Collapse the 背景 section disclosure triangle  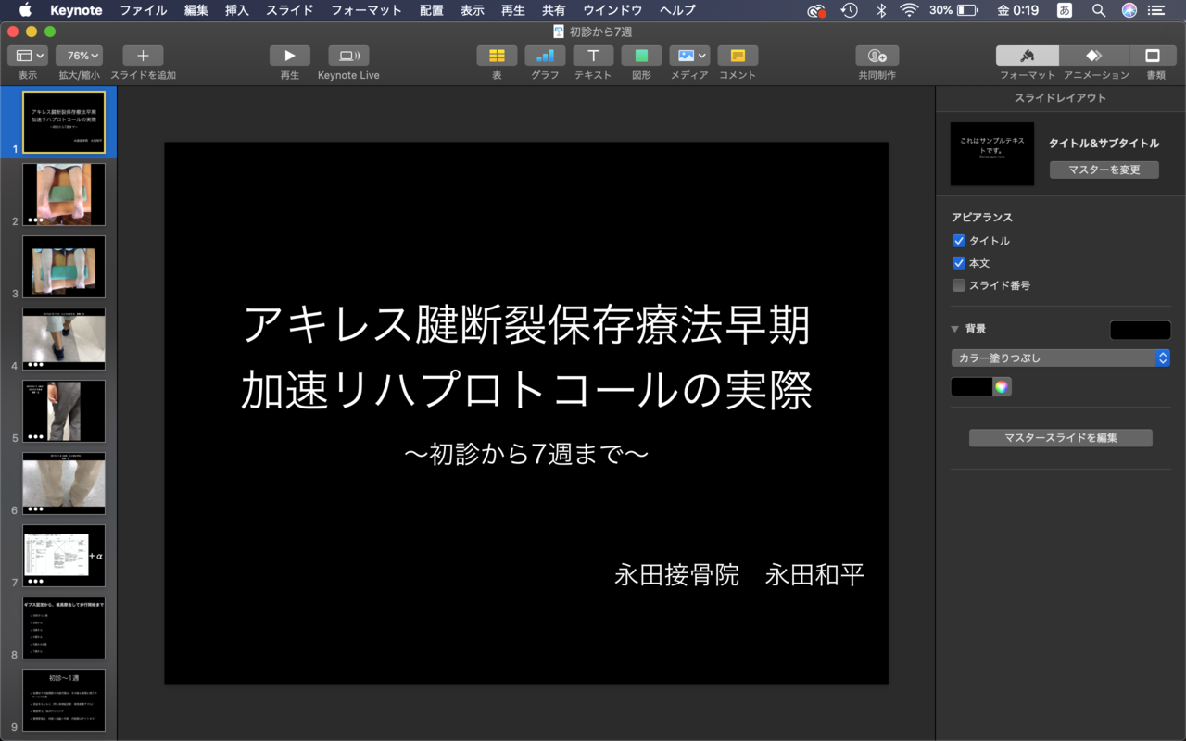point(954,329)
